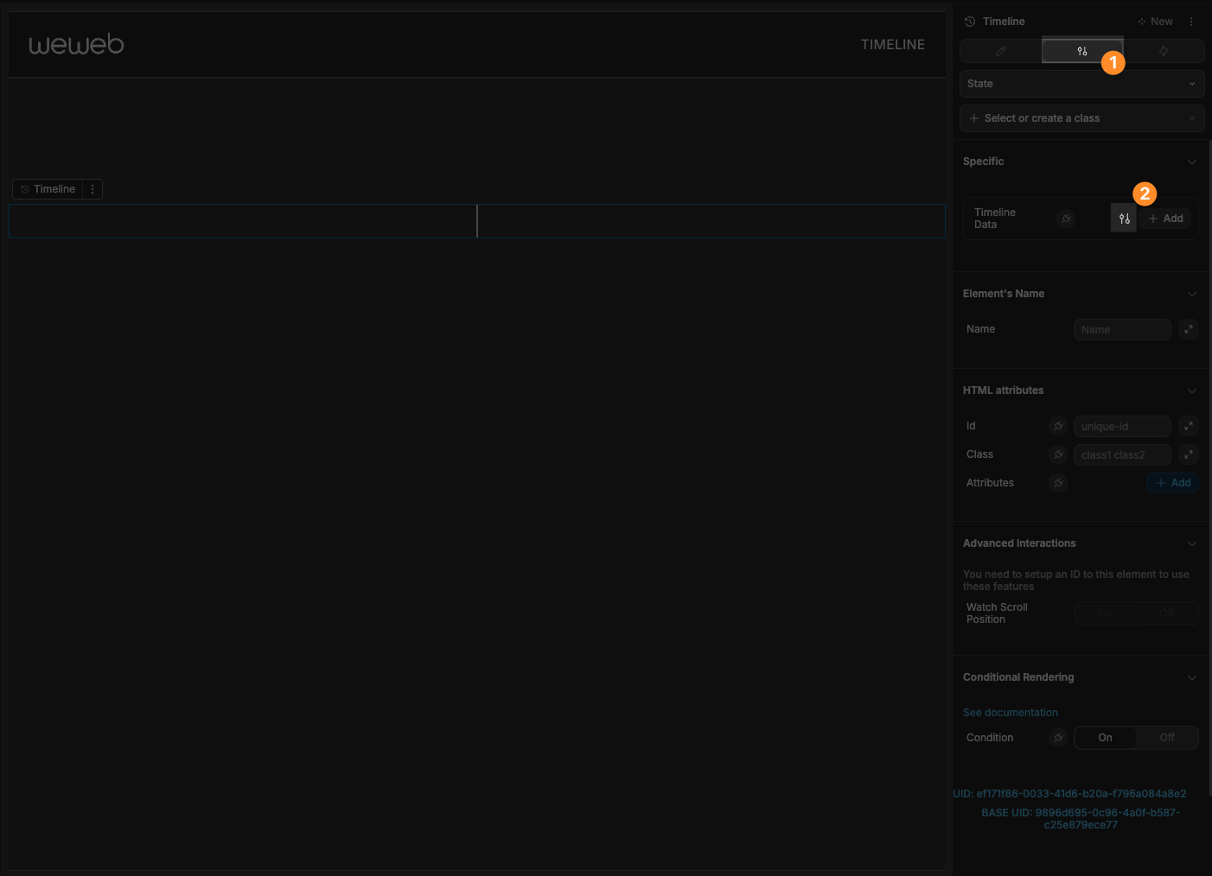This screenshot has height=876, width=1212.
Task: Click the bind plug icon for Class
Action: 1058,454
